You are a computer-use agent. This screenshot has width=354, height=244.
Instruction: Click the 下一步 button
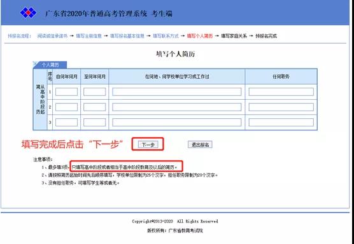[x=148, y=145]
